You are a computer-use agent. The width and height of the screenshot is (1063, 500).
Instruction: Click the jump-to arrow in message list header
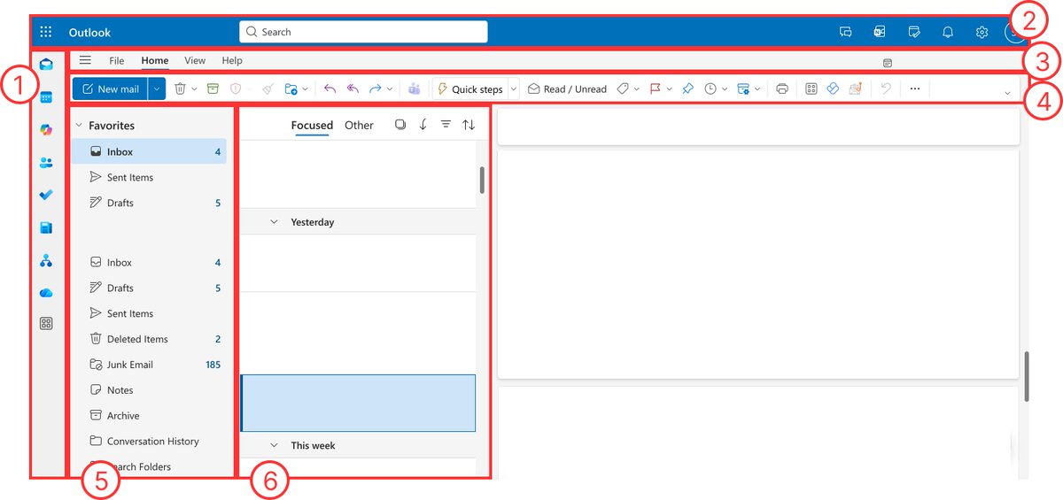(x=423, y=125)
